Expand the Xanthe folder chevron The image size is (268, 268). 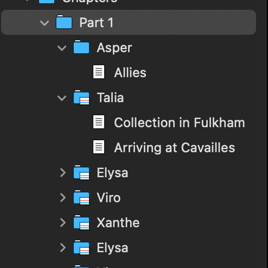63,223
